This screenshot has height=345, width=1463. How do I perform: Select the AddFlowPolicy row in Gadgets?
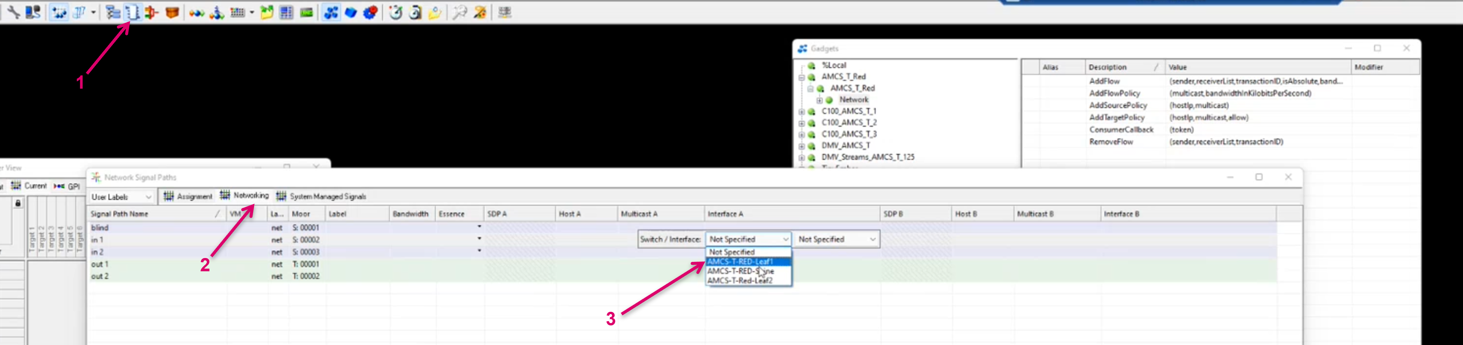pos(1114,93)
